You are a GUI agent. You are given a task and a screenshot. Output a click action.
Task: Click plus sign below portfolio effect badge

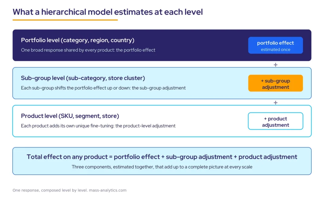click(x=276, y=65)
